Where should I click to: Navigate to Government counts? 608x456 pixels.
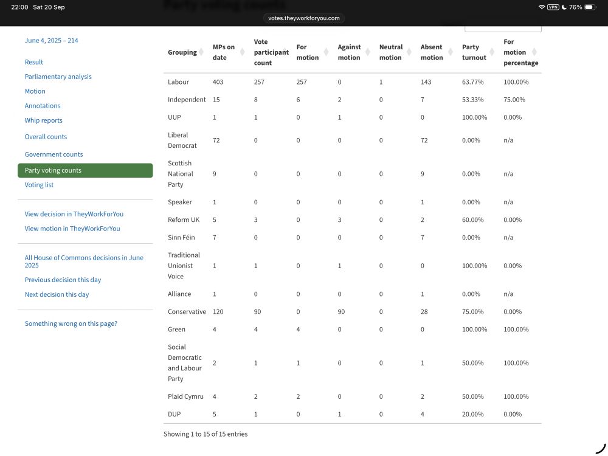tap(54, 154)
